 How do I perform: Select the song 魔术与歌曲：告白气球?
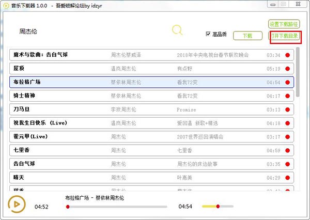click(x=40, y=55)
